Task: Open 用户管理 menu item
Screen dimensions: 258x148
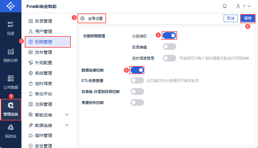Action: (x=43, y=31)
